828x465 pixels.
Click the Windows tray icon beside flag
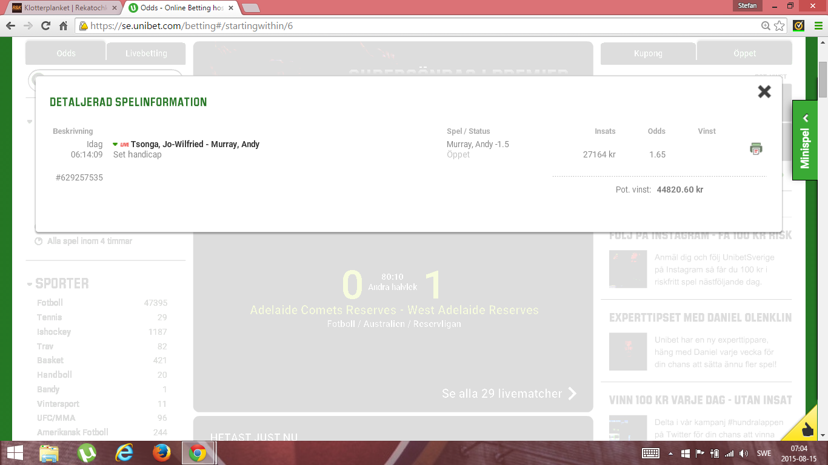(685, 453)
